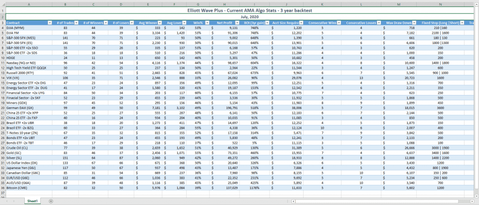
Task: Click the Elliott Wave Plus title cell
Action: [x=239, y=10]
